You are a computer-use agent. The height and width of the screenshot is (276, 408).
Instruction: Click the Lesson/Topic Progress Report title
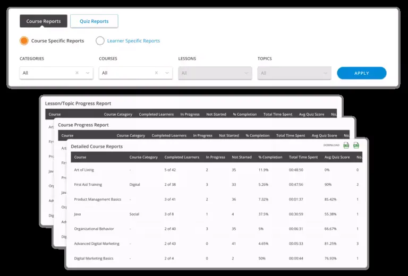pos(78,103)
